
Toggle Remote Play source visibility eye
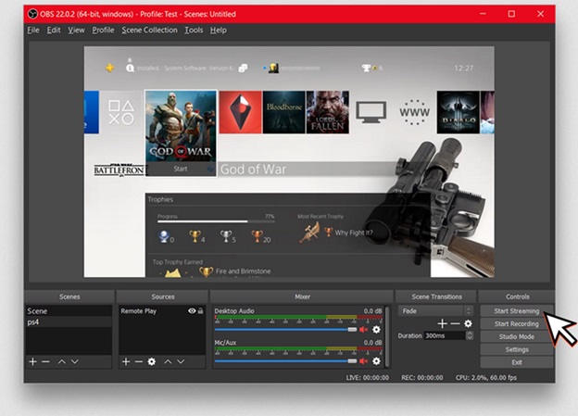click(x=192, y=311)
